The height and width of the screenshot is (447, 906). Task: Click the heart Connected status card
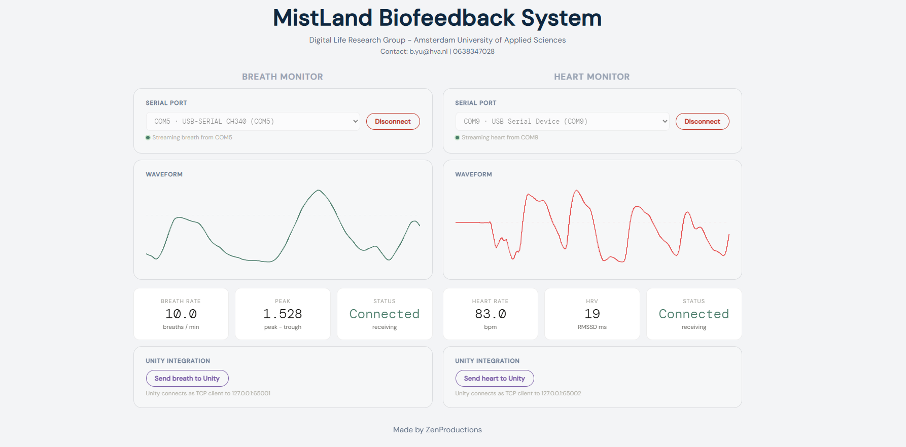[x=694, y=314]
